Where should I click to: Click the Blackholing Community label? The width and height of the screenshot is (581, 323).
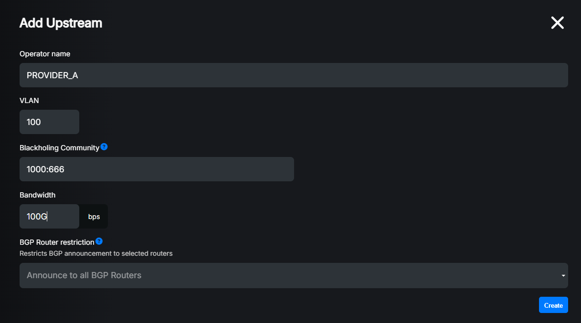(60, 147)
